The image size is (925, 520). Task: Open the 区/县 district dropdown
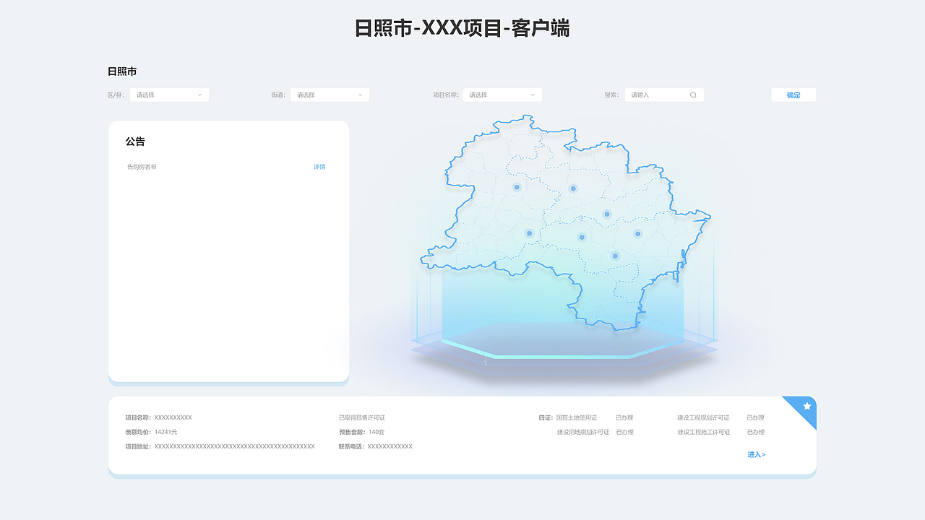pyautogui.click(x=170, y=95)
